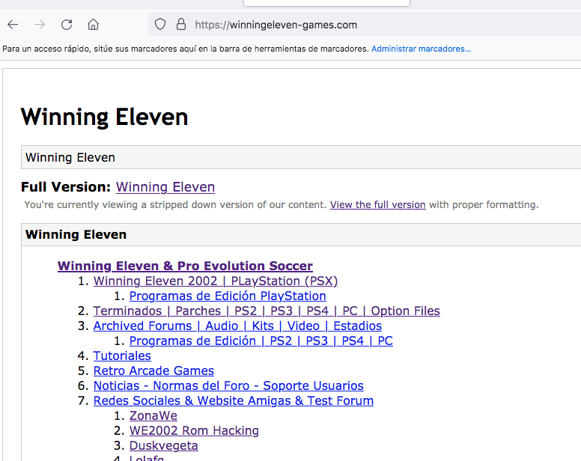Image resolution: width=581 pixels, height=461 pixels.
Task: Open the Administrar marcadores link
Action: [x=422, y=49]
